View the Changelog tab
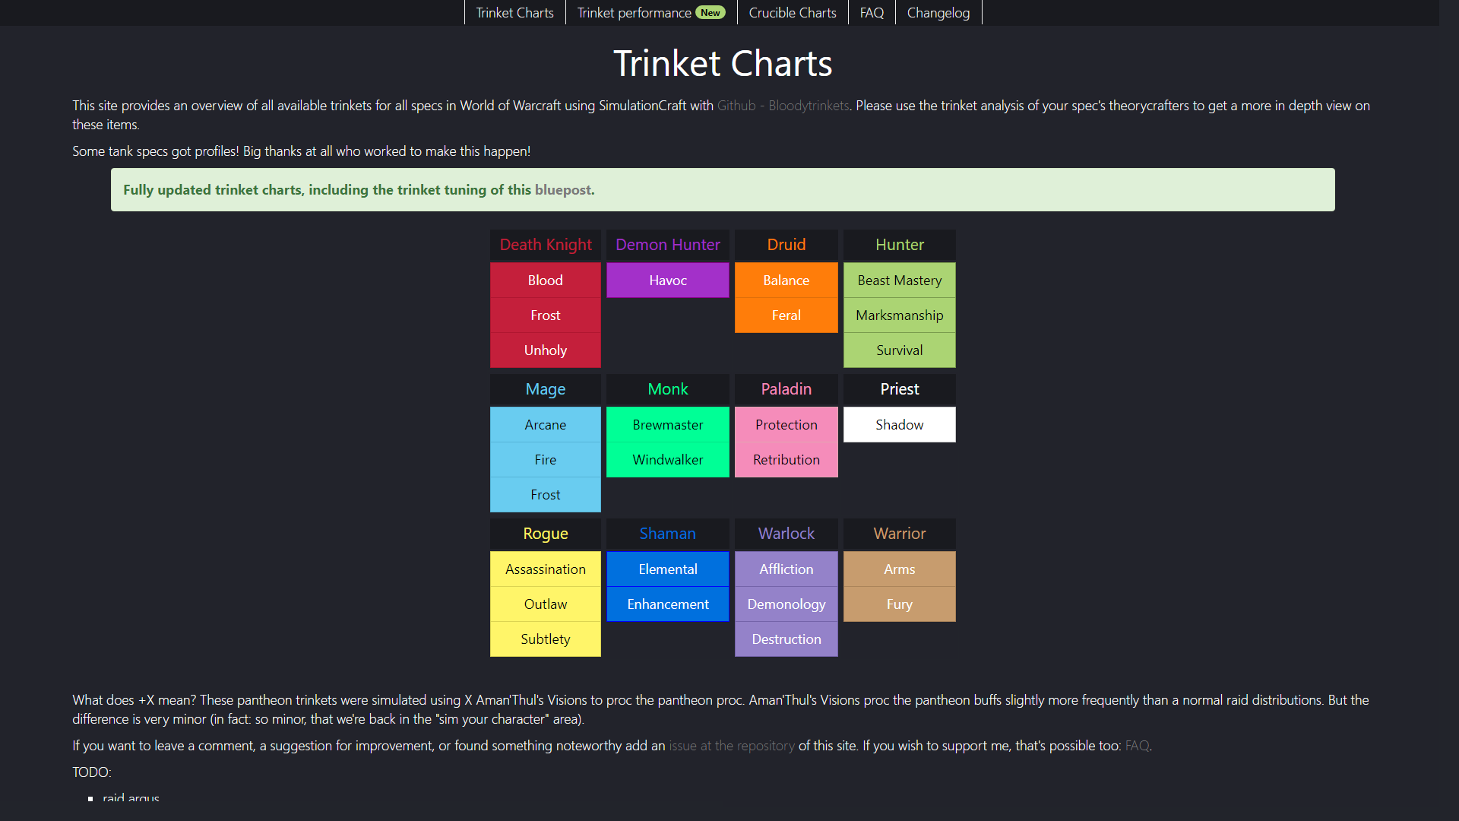 [938, 13]
